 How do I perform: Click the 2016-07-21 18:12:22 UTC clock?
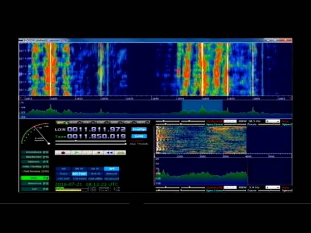click(x=86, y=184)
